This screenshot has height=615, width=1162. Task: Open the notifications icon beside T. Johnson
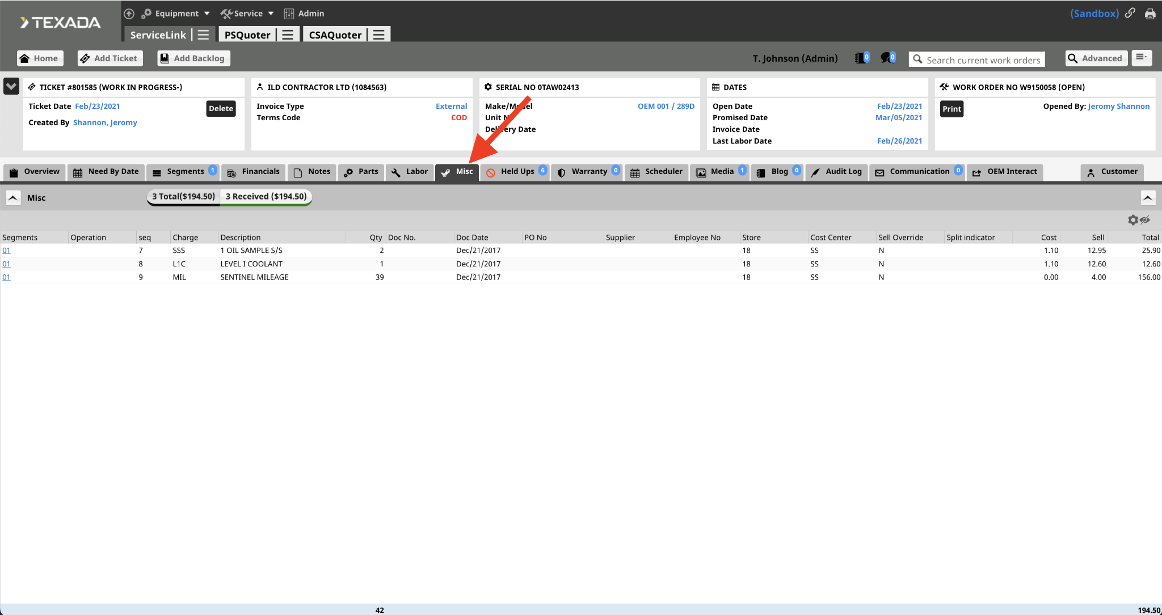pyautogui.click(x=862, y=58)
